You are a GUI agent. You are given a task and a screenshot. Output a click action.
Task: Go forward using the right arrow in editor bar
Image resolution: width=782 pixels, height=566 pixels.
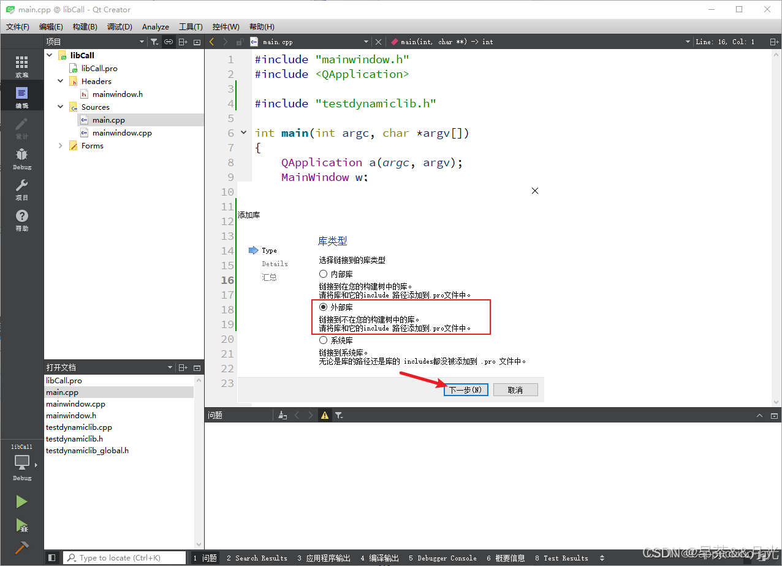pos(226,42)
